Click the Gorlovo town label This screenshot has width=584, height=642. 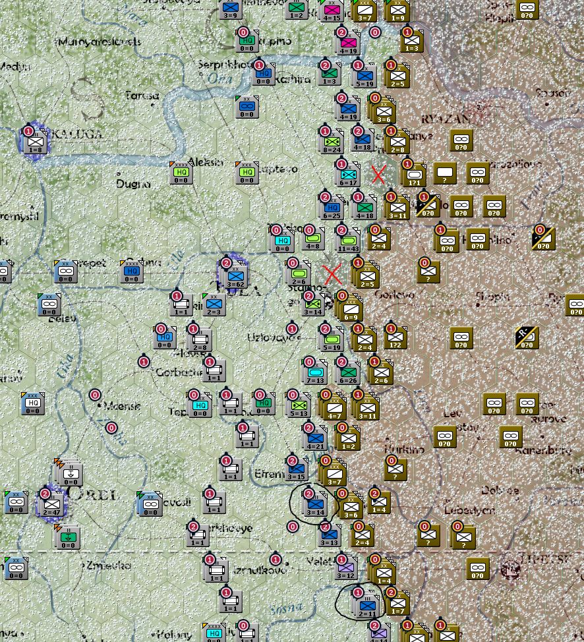394,295
